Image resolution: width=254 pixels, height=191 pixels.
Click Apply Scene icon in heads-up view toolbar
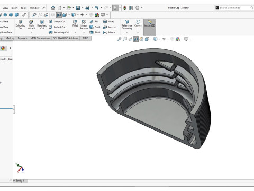(x=178, y=39)
